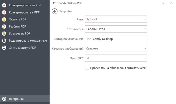The width and height of the screenshot is (176, 104).
Task: Click the 'PDF Candy Desktop PRO' window title
Action: point(68,3)
